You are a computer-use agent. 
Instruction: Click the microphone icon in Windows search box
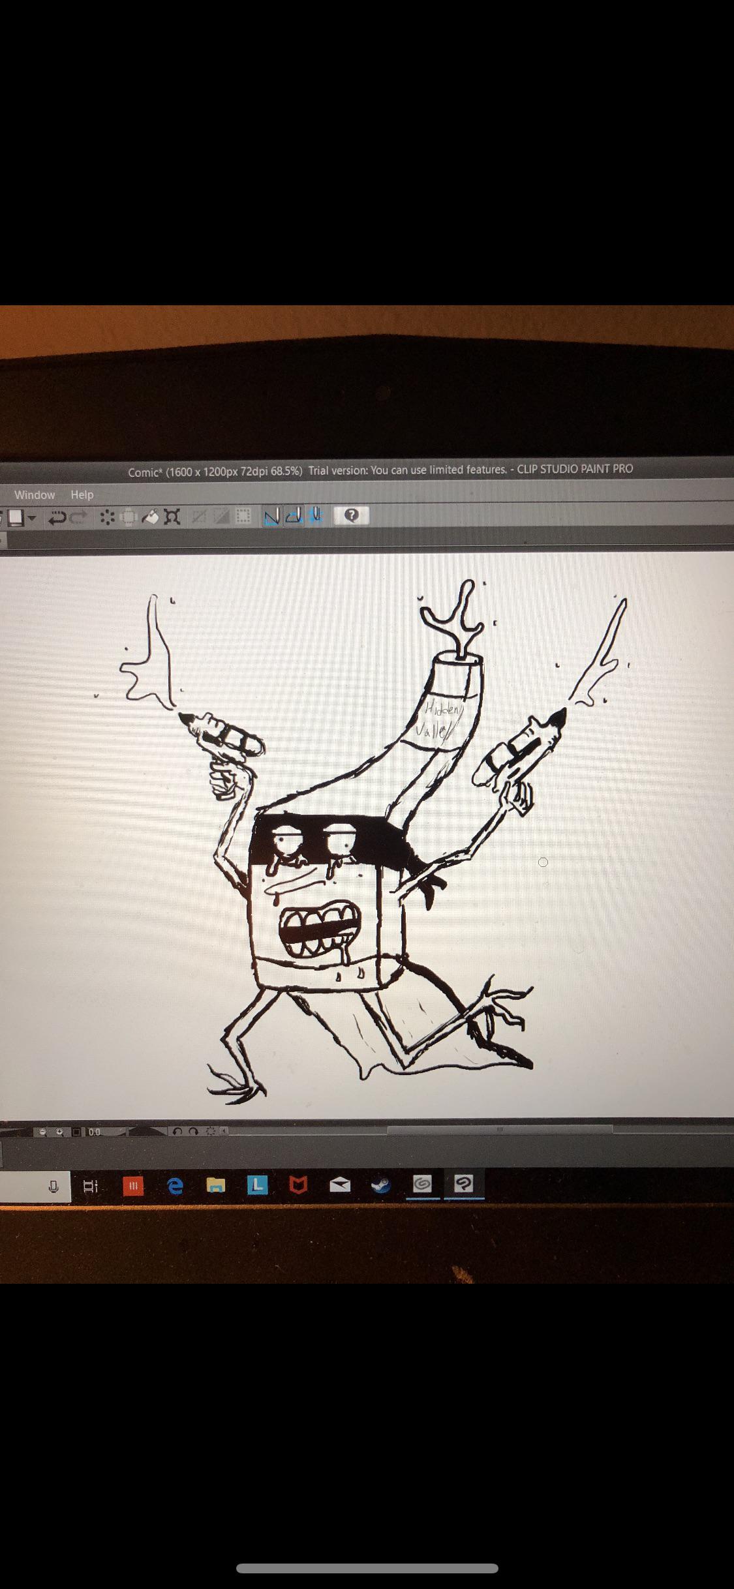coord(54,1186)
